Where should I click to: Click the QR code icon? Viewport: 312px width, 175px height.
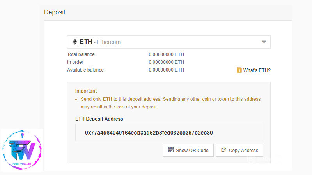coord(171,150)
